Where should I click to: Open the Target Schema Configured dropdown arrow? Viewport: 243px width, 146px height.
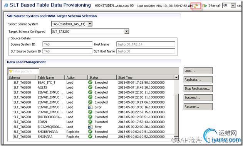127,31
